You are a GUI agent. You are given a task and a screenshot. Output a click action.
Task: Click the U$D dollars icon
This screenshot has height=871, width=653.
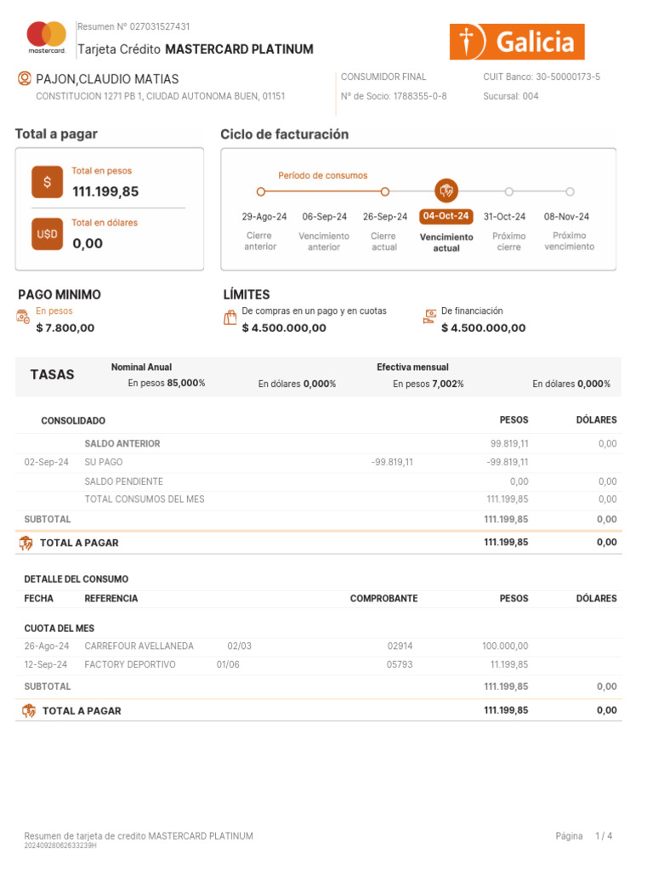48,234
